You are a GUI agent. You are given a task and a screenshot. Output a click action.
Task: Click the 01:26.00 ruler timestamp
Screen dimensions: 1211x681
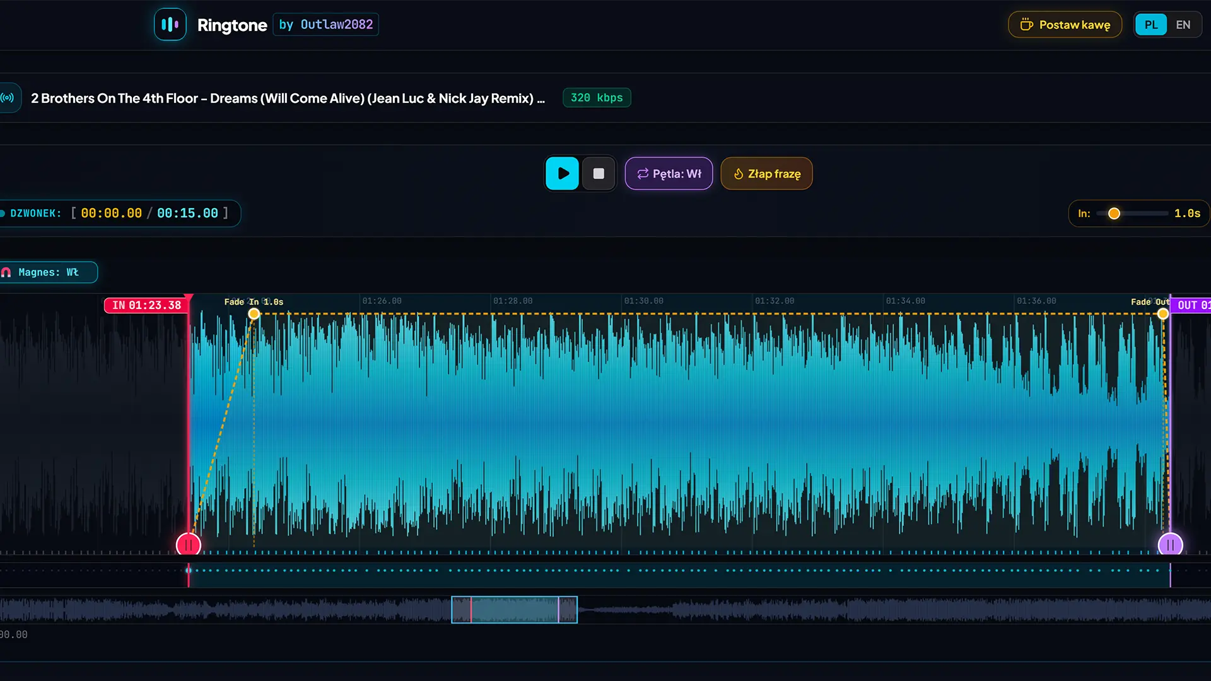[382, 301]
